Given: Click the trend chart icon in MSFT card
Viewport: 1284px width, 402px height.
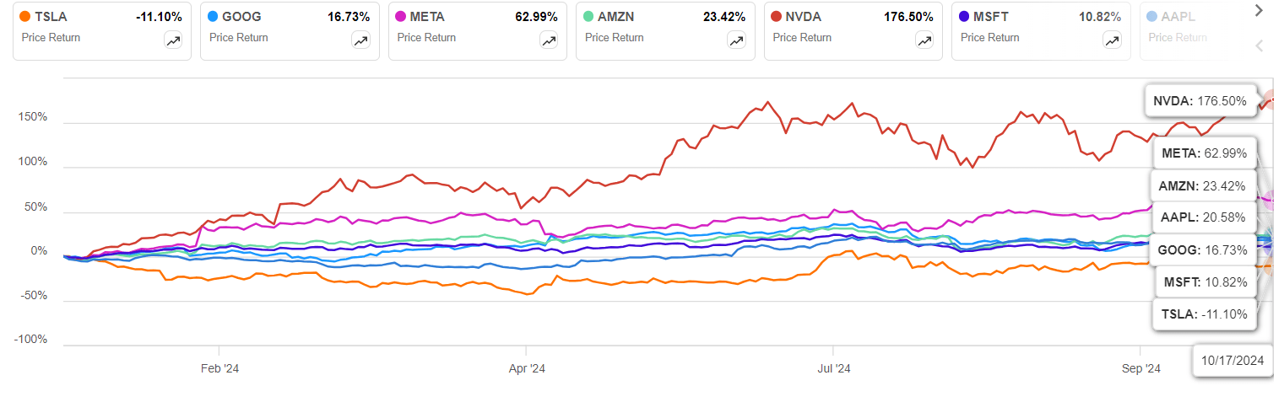Looking at the screenshot, I should click(1112, 40).
